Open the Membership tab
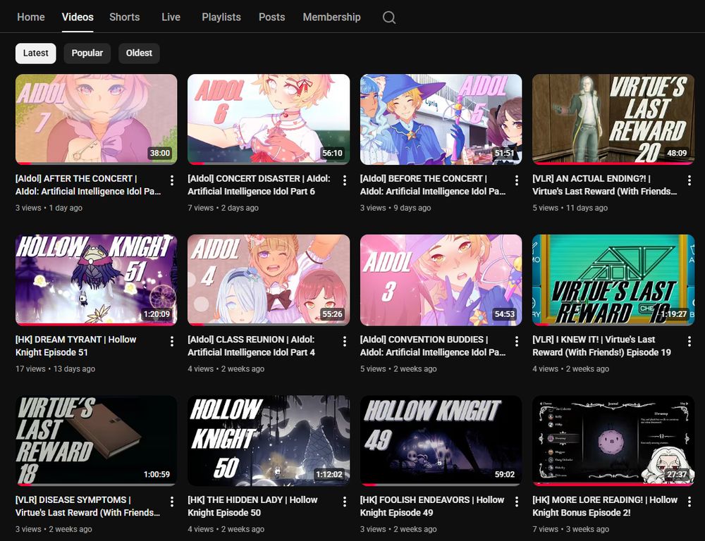Image resolution: width=705 pixels, height=541 pixels. (x=331, y=17)
